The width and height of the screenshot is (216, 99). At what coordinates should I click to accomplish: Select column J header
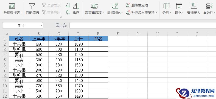tap(197, 34)
